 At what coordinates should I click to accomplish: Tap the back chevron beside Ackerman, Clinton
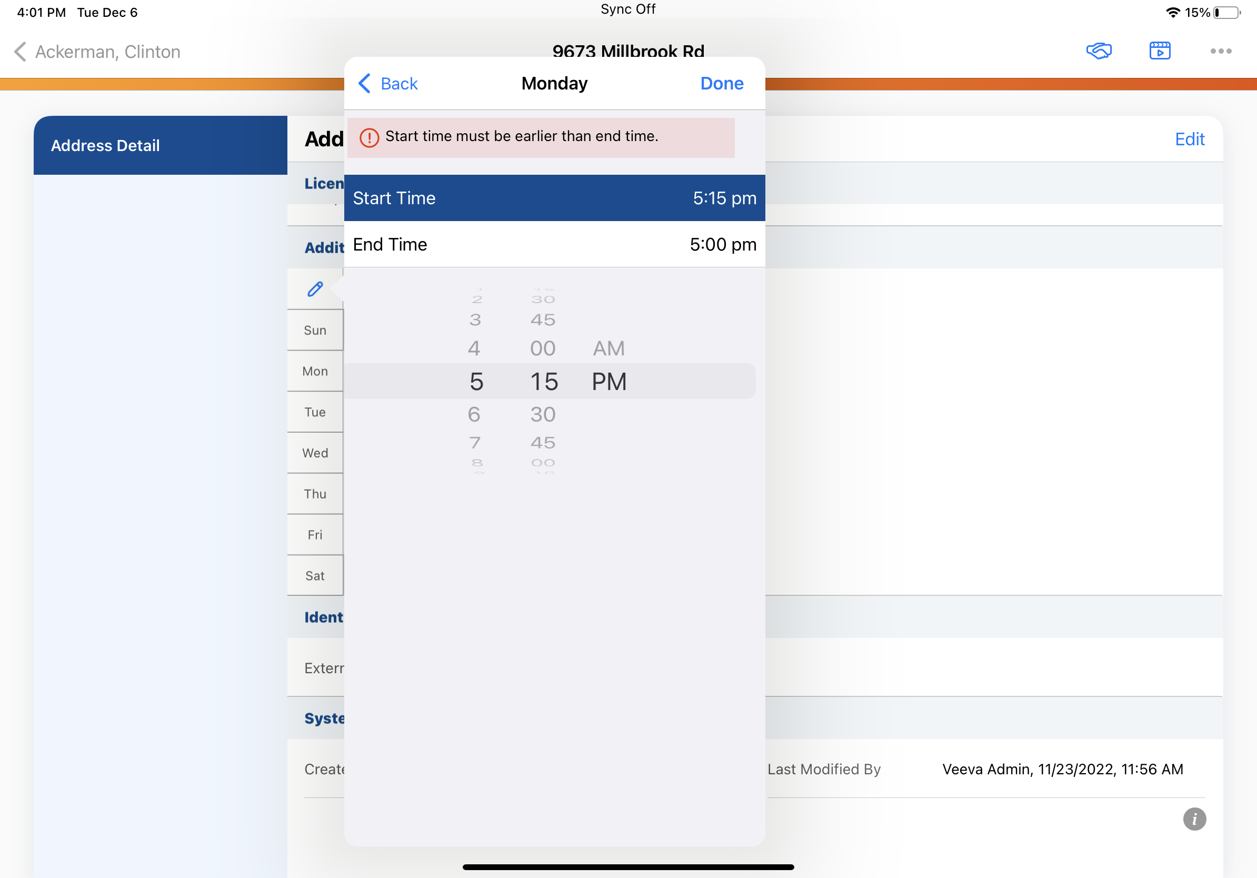(20, 52)
